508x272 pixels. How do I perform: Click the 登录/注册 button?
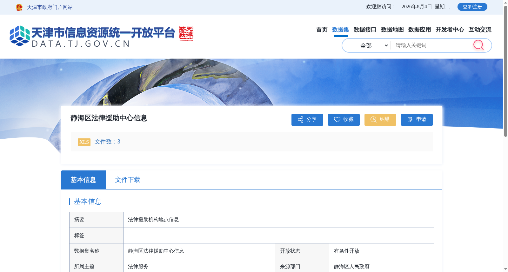point(472,7)
